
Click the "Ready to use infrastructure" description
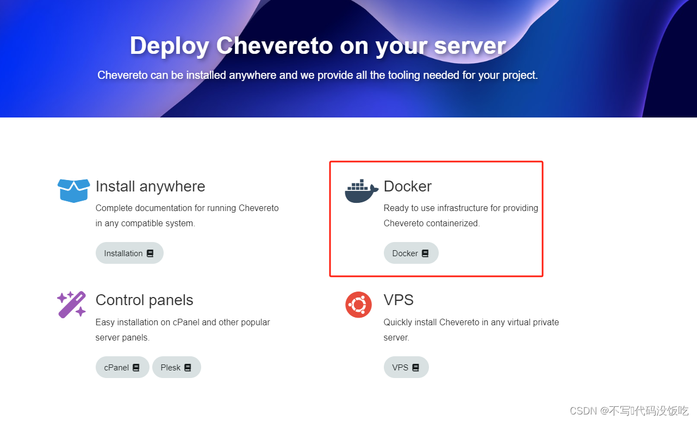point(461,215)
